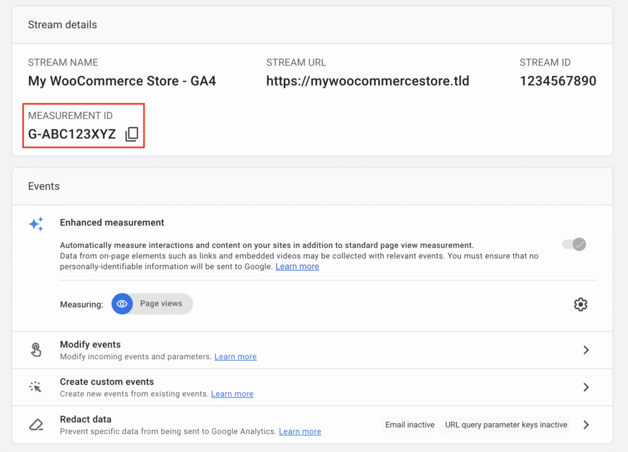
Task: Click the Create custom events icon
Action: pyautogui.click(x=36, y=387)
